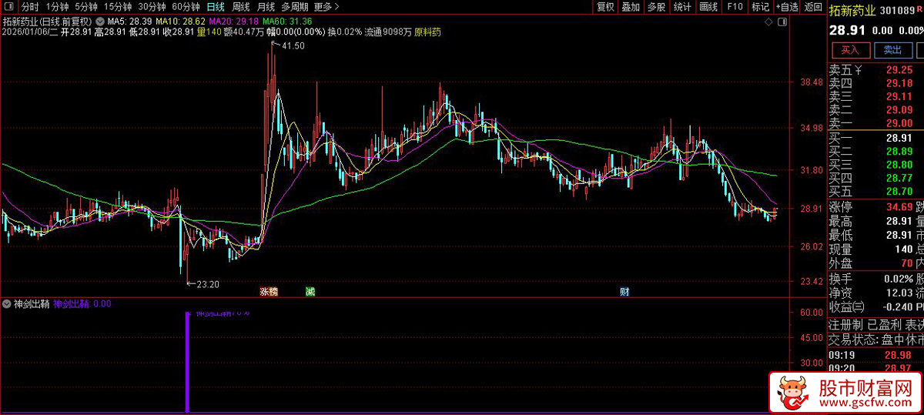Click the 买二 price 28.89
The width and height of the screenshot is (924, 415).
(x=899, y=150)
